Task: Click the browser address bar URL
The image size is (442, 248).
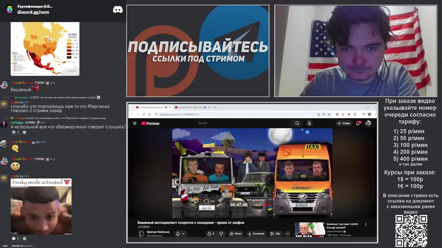Action: [x=179, y=114]
